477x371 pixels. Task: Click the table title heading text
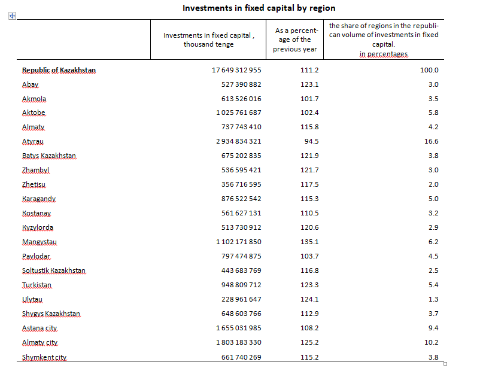(x=259, y=8)
